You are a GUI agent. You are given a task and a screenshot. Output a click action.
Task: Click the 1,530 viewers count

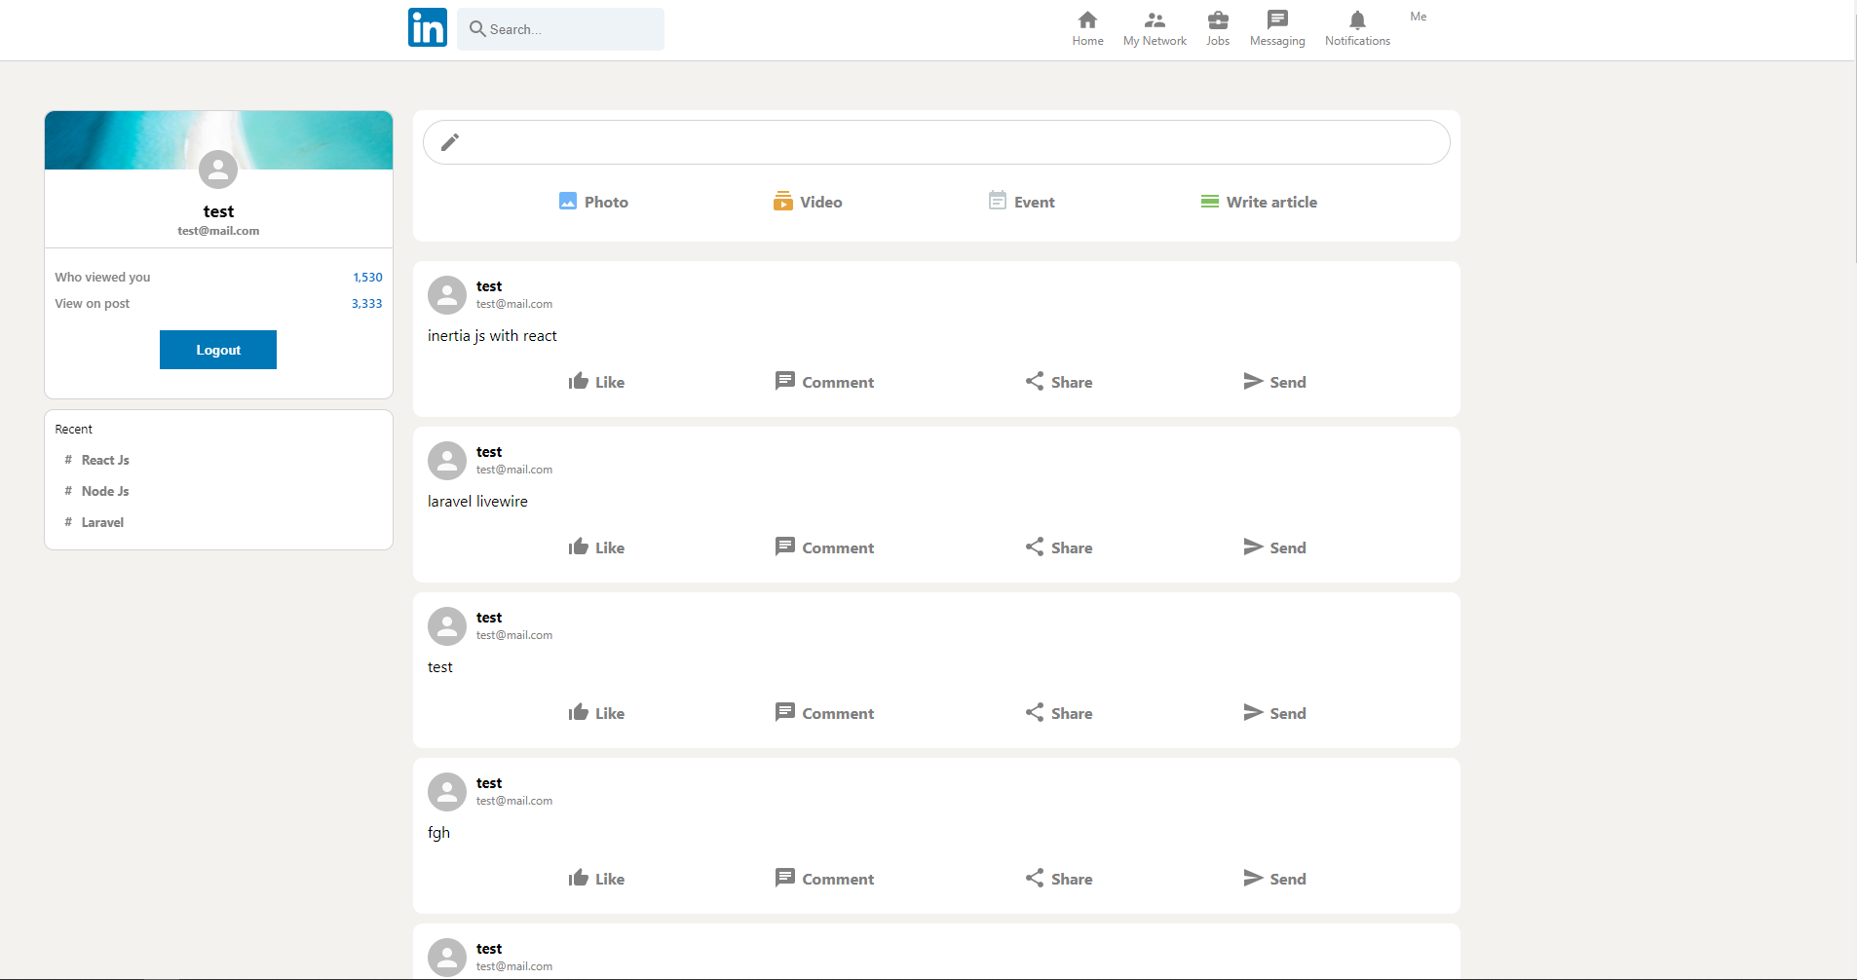(367, 278)
